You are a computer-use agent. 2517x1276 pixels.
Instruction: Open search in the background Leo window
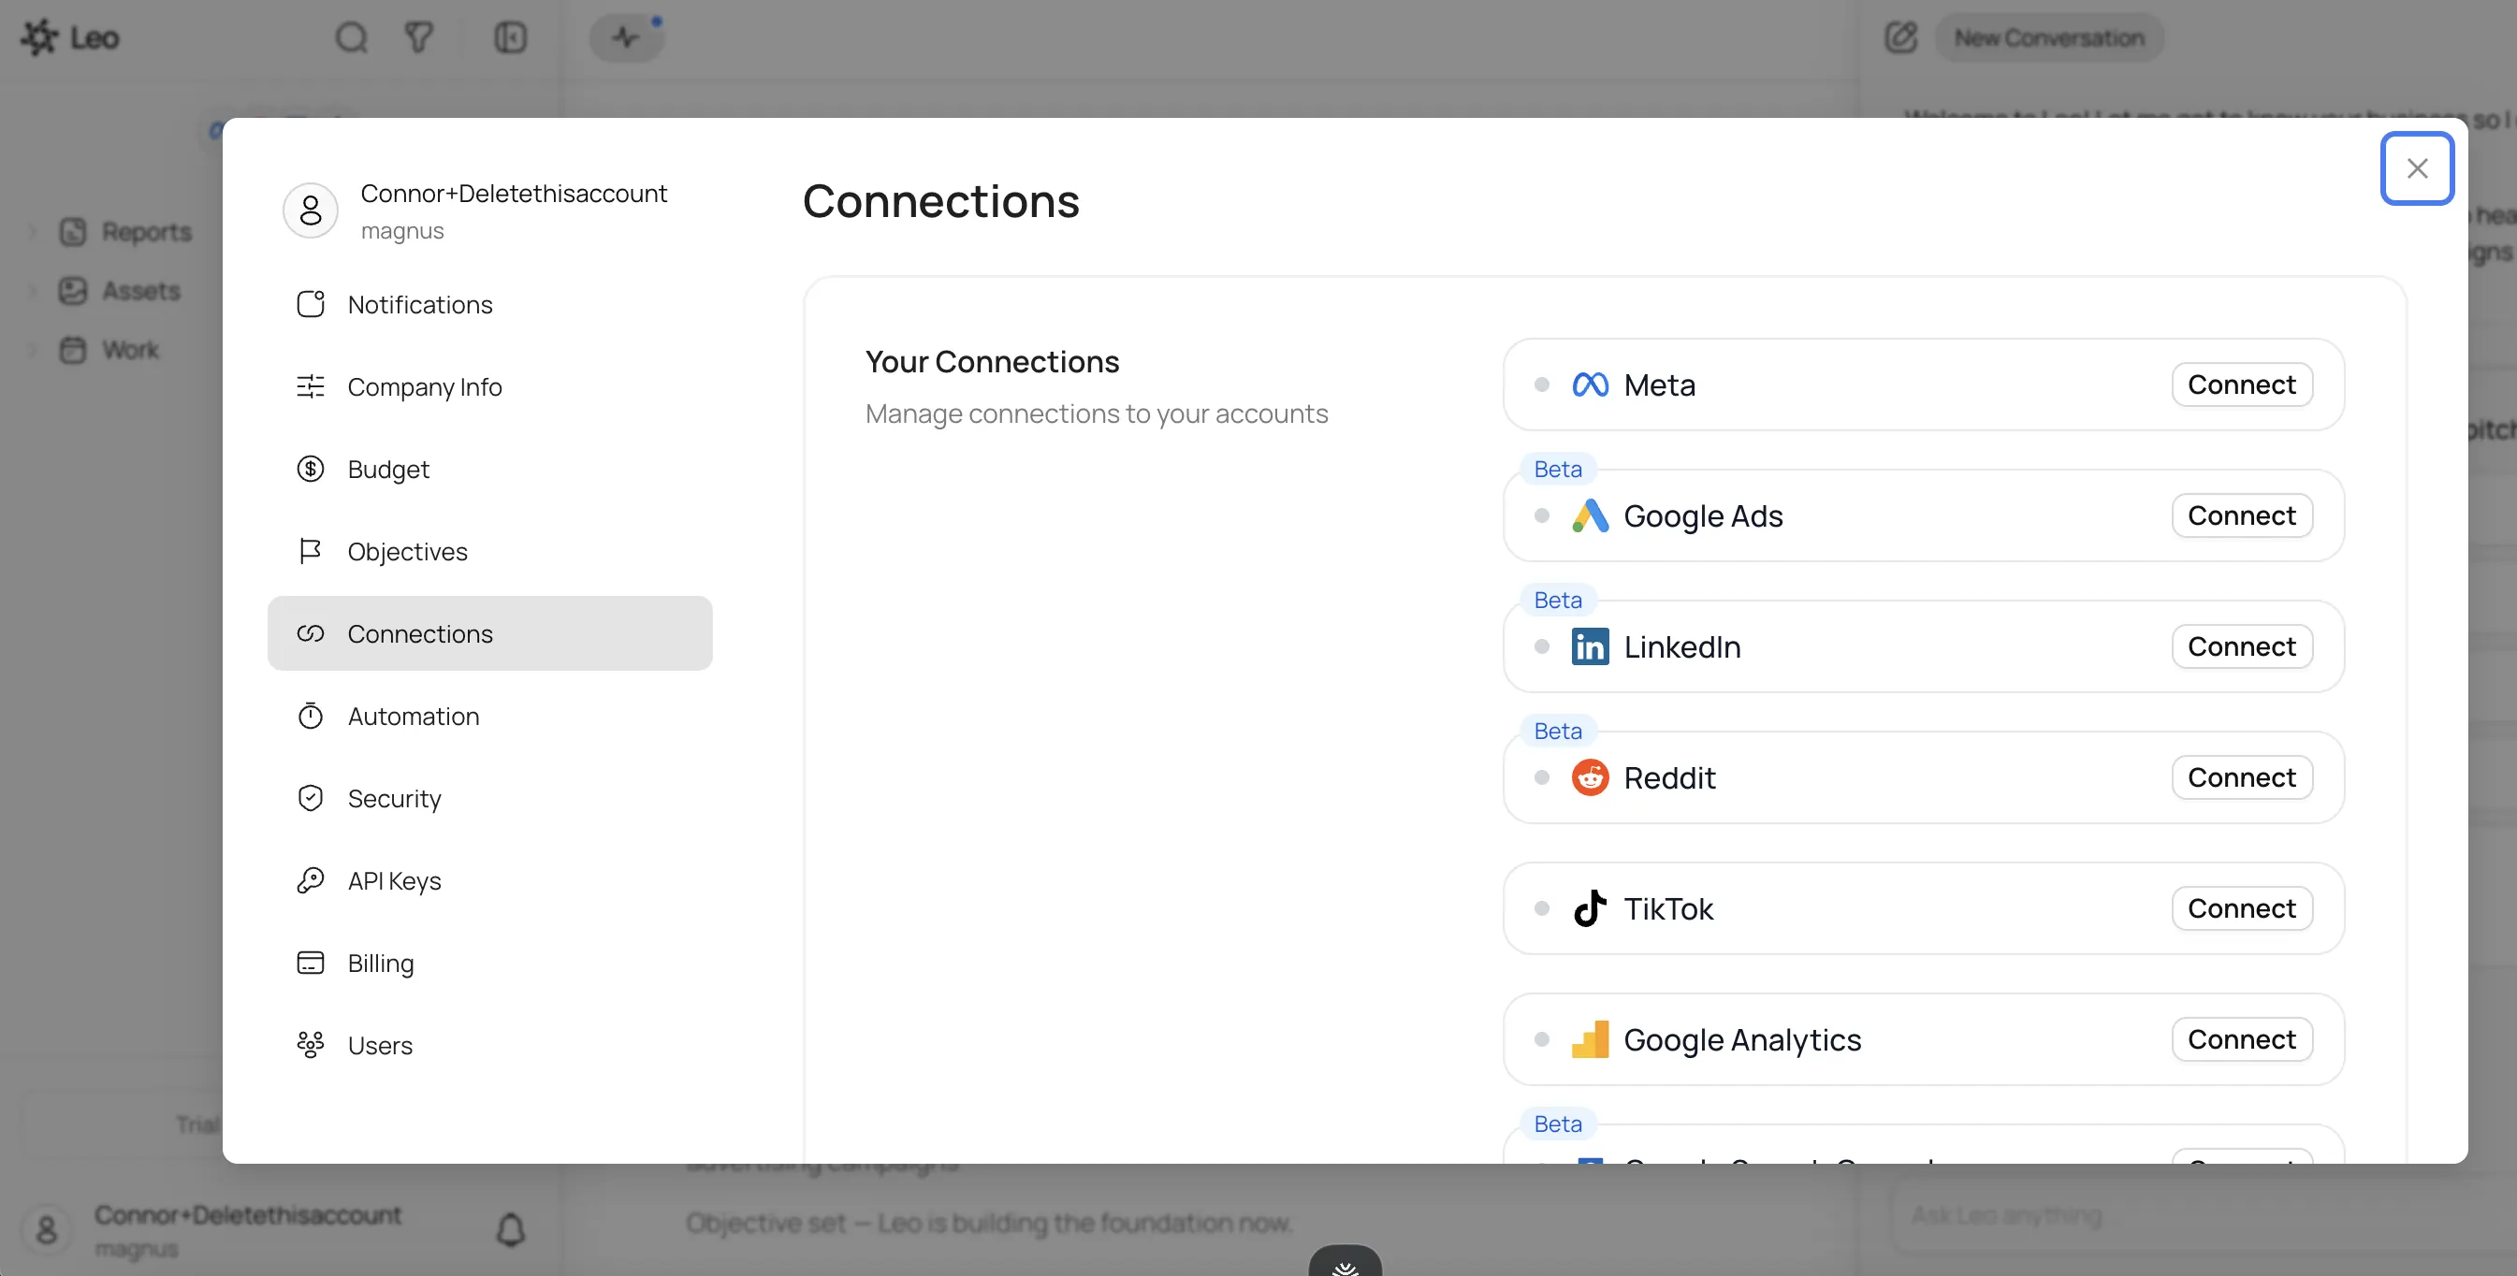352,38
